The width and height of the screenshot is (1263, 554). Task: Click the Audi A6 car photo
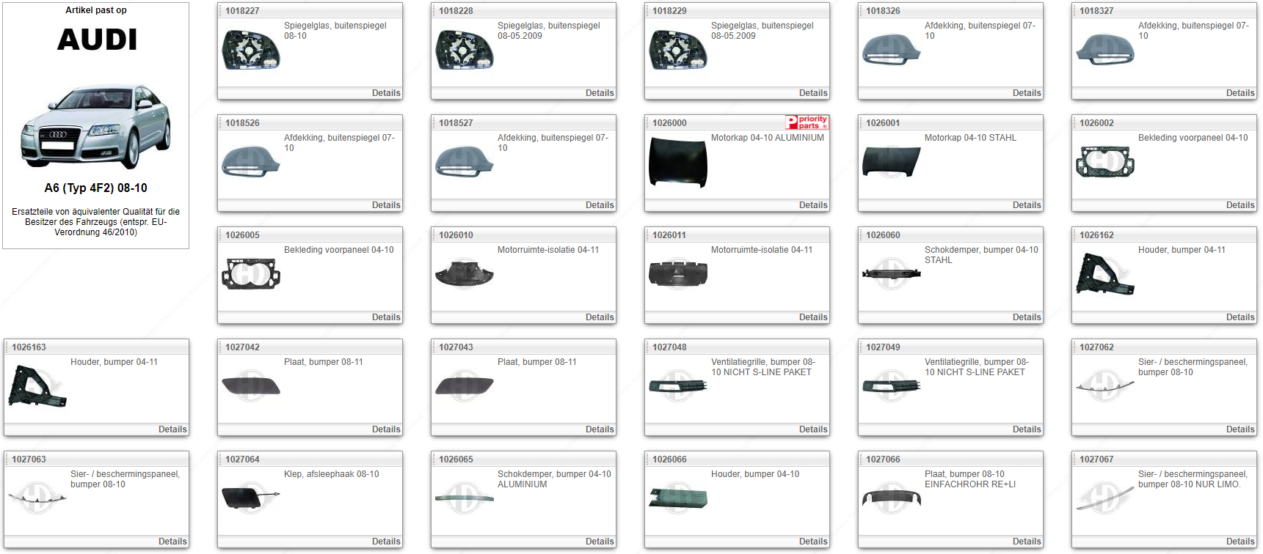pos(95,128)
